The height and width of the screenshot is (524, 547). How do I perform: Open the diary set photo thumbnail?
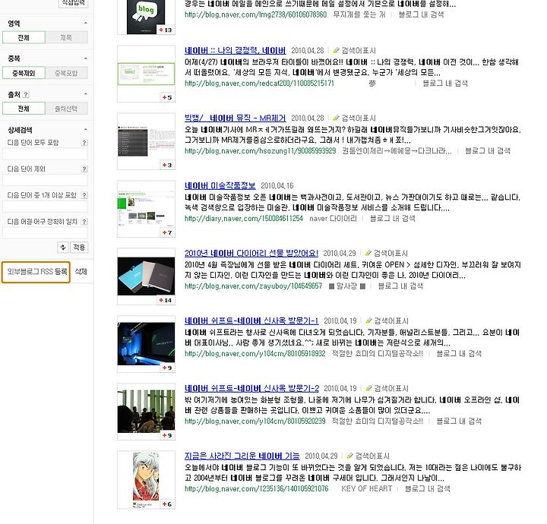click(x=146, y=276)
